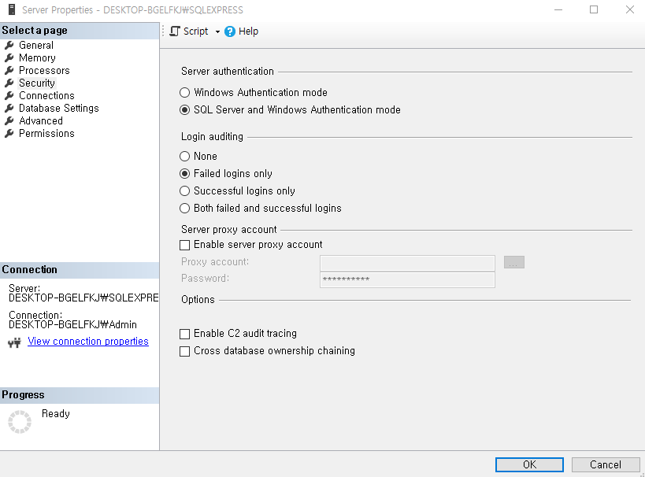Click the toolbar grip handle
Screen dimensions: 645x477
(x=163, y=31)
